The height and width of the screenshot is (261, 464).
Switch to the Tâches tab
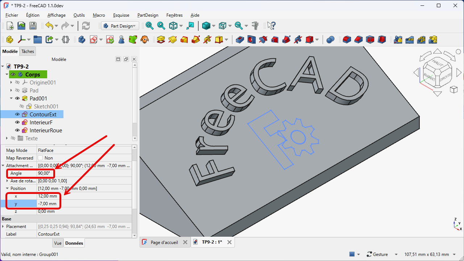28,51
